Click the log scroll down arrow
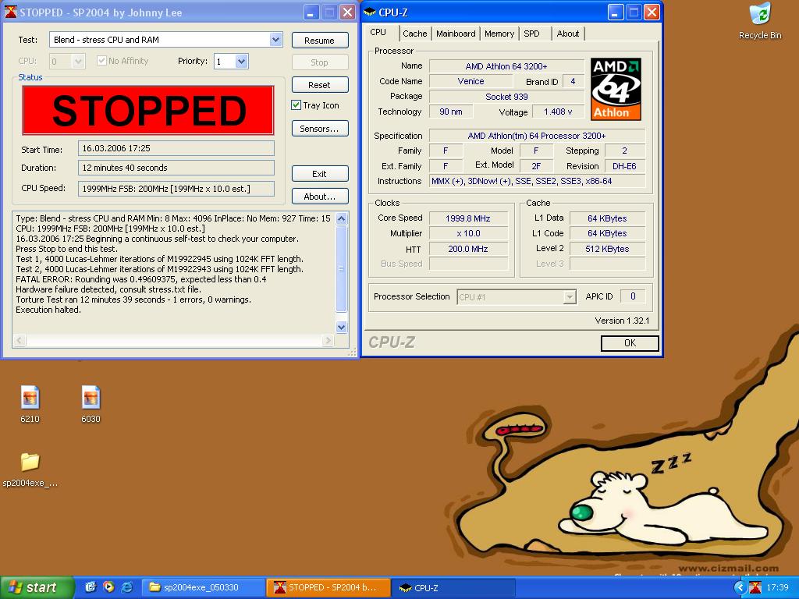The image size is (799, 599). (x=342, y=327)
